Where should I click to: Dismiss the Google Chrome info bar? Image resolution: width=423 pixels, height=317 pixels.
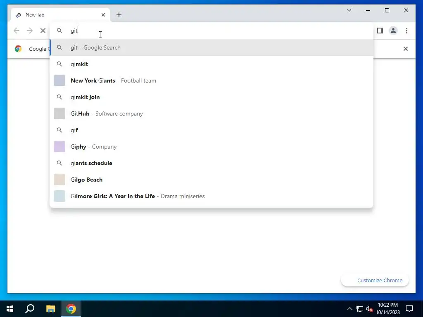point(406,49)
